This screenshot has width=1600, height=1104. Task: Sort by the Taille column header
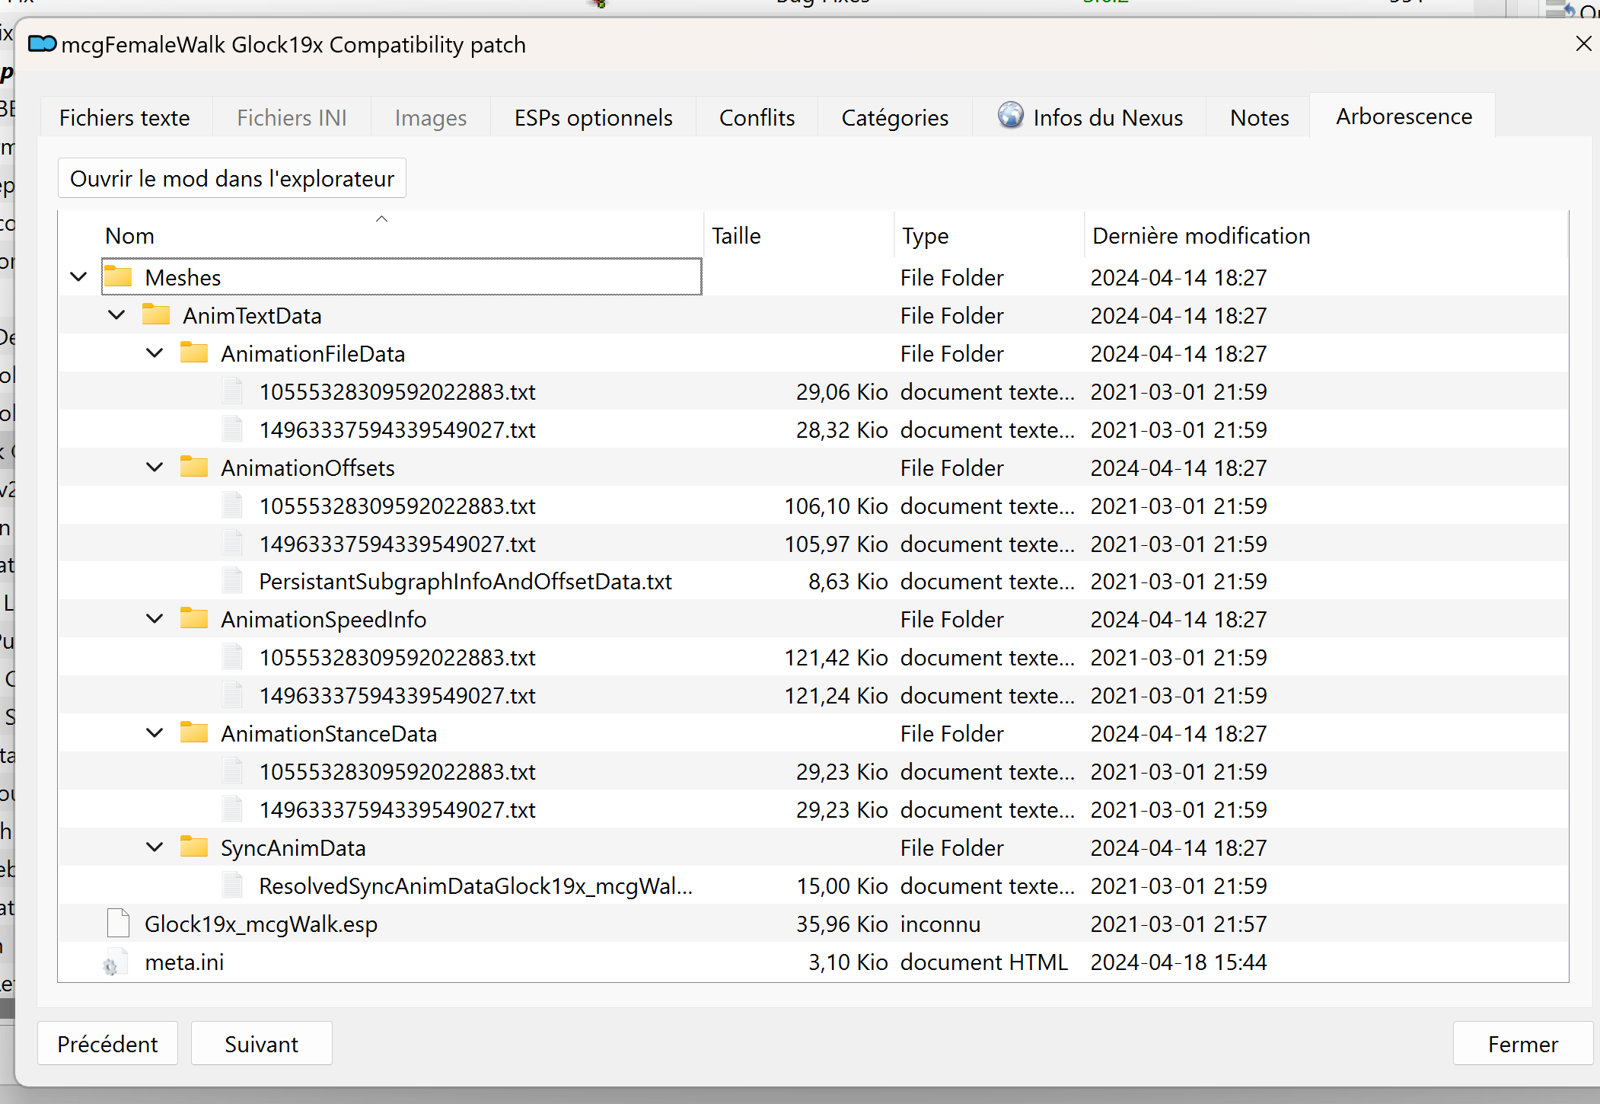tap(798, 236)
